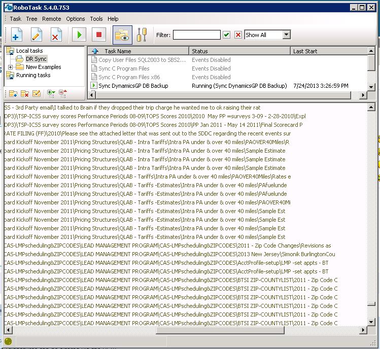Click log line mentioning Revisions as
Screen dimensions: 380x349
168,246
